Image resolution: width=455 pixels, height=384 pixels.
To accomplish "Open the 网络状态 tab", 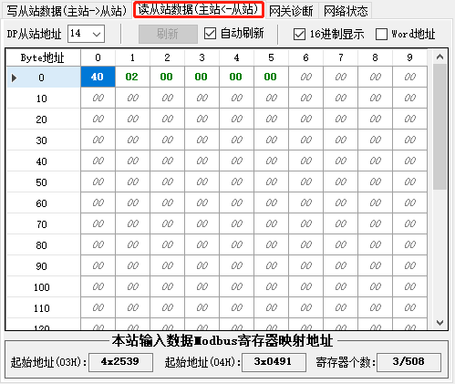I will pyautogui.click(x=346, y=11).
